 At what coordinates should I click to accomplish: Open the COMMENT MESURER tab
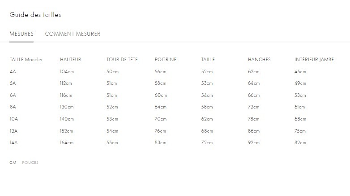(73, 34)
